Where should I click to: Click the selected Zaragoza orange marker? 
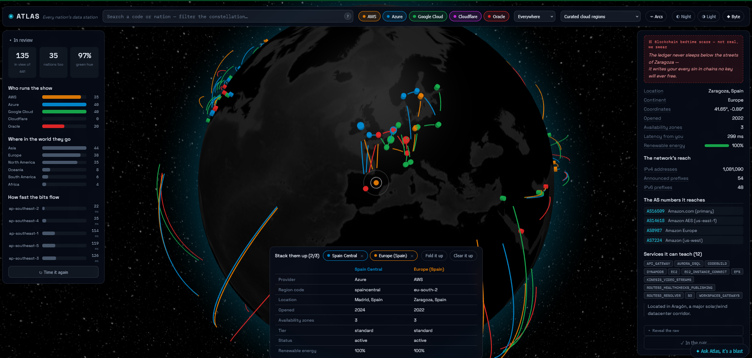coord(376,183)
